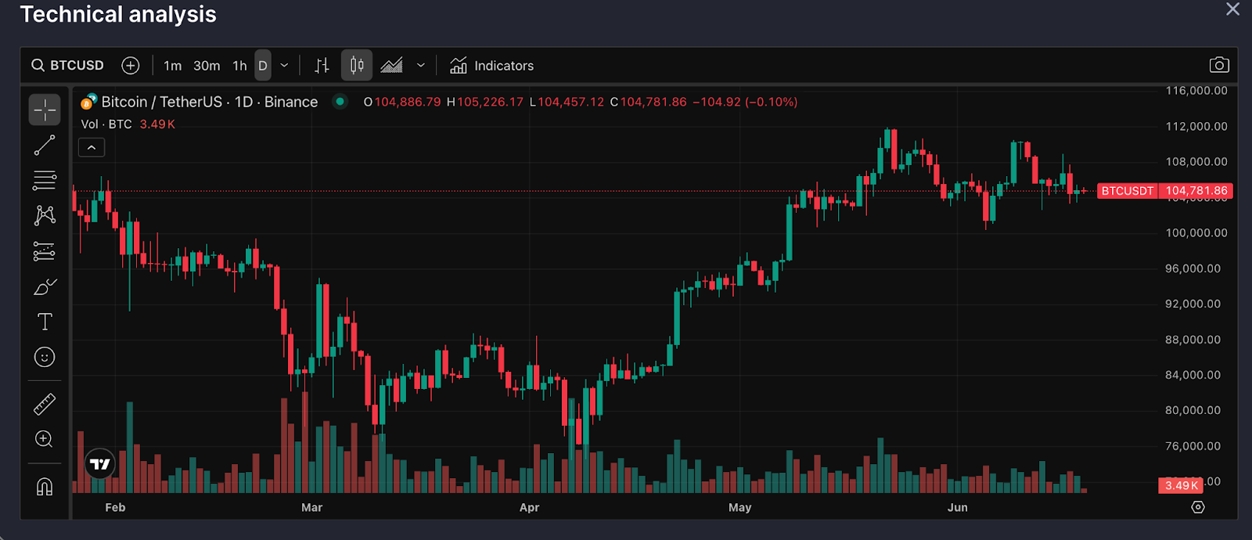Select the Bars chart style icon
1252x540 pixels.
point(322,66)
